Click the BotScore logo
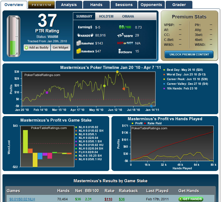Image resolution: width=221 pixels, height=202 pixels. 125,51
